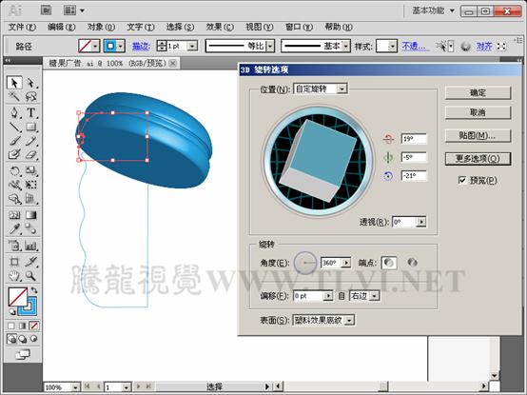Open the 窗口 (Window) menu
The image size is (527, 395).
point(299,27)
